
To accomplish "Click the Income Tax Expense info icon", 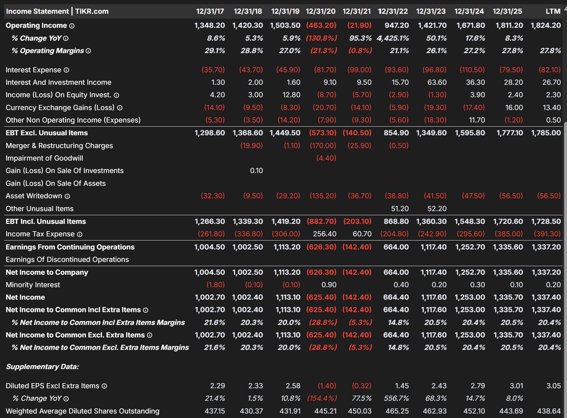I will [x=79, y=234].
